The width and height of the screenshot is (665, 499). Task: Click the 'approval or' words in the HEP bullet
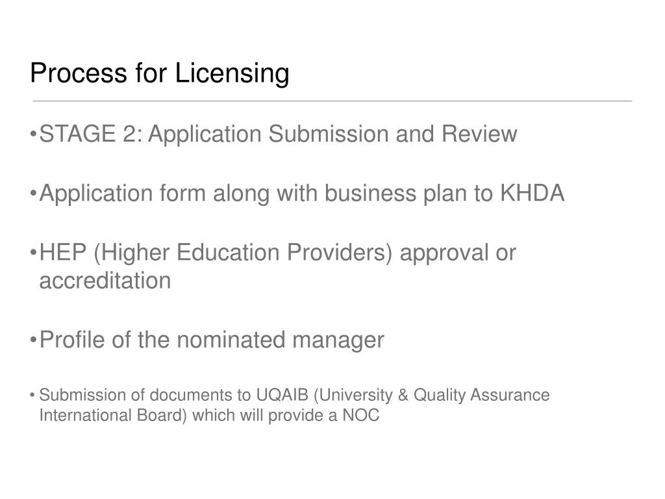pos(458,254)
